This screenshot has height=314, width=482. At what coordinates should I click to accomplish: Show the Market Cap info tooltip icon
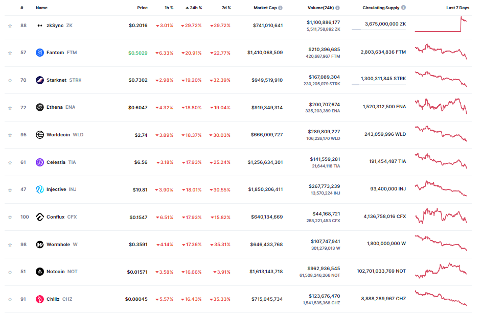(x=280, y=8)
